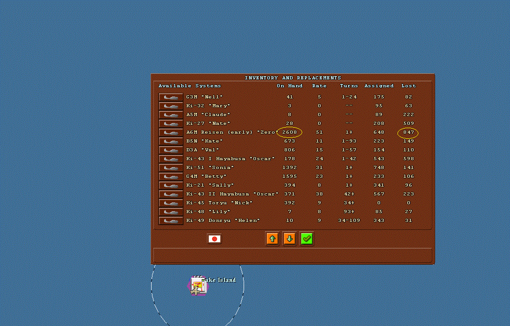The width and height of the screenshot is (510, 326).
Task: Click the Zero's lost value 847
Action: pos(409,132)
